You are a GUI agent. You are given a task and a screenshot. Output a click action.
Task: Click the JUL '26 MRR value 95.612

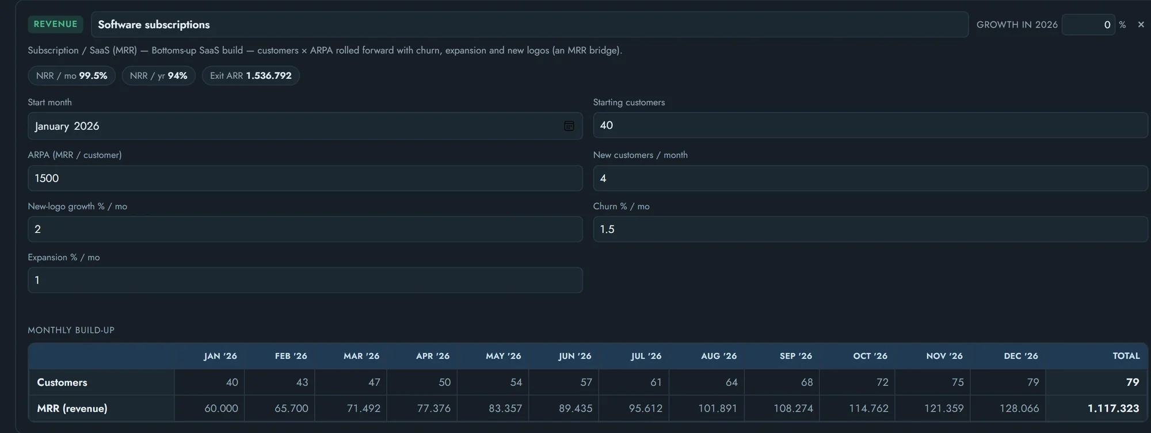pyautogui.click(x=646, y=408)
